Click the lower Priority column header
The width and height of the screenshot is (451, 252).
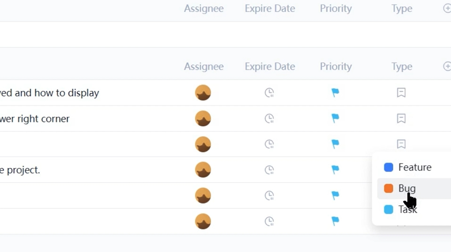(x=336, y=66)
